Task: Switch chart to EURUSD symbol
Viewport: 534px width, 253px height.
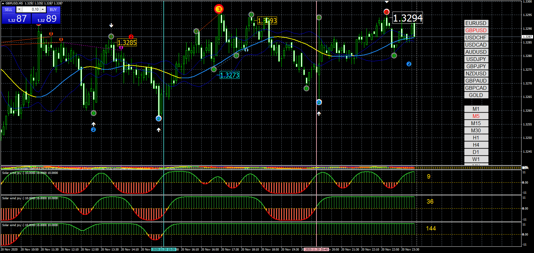Action: click(476, 23)
